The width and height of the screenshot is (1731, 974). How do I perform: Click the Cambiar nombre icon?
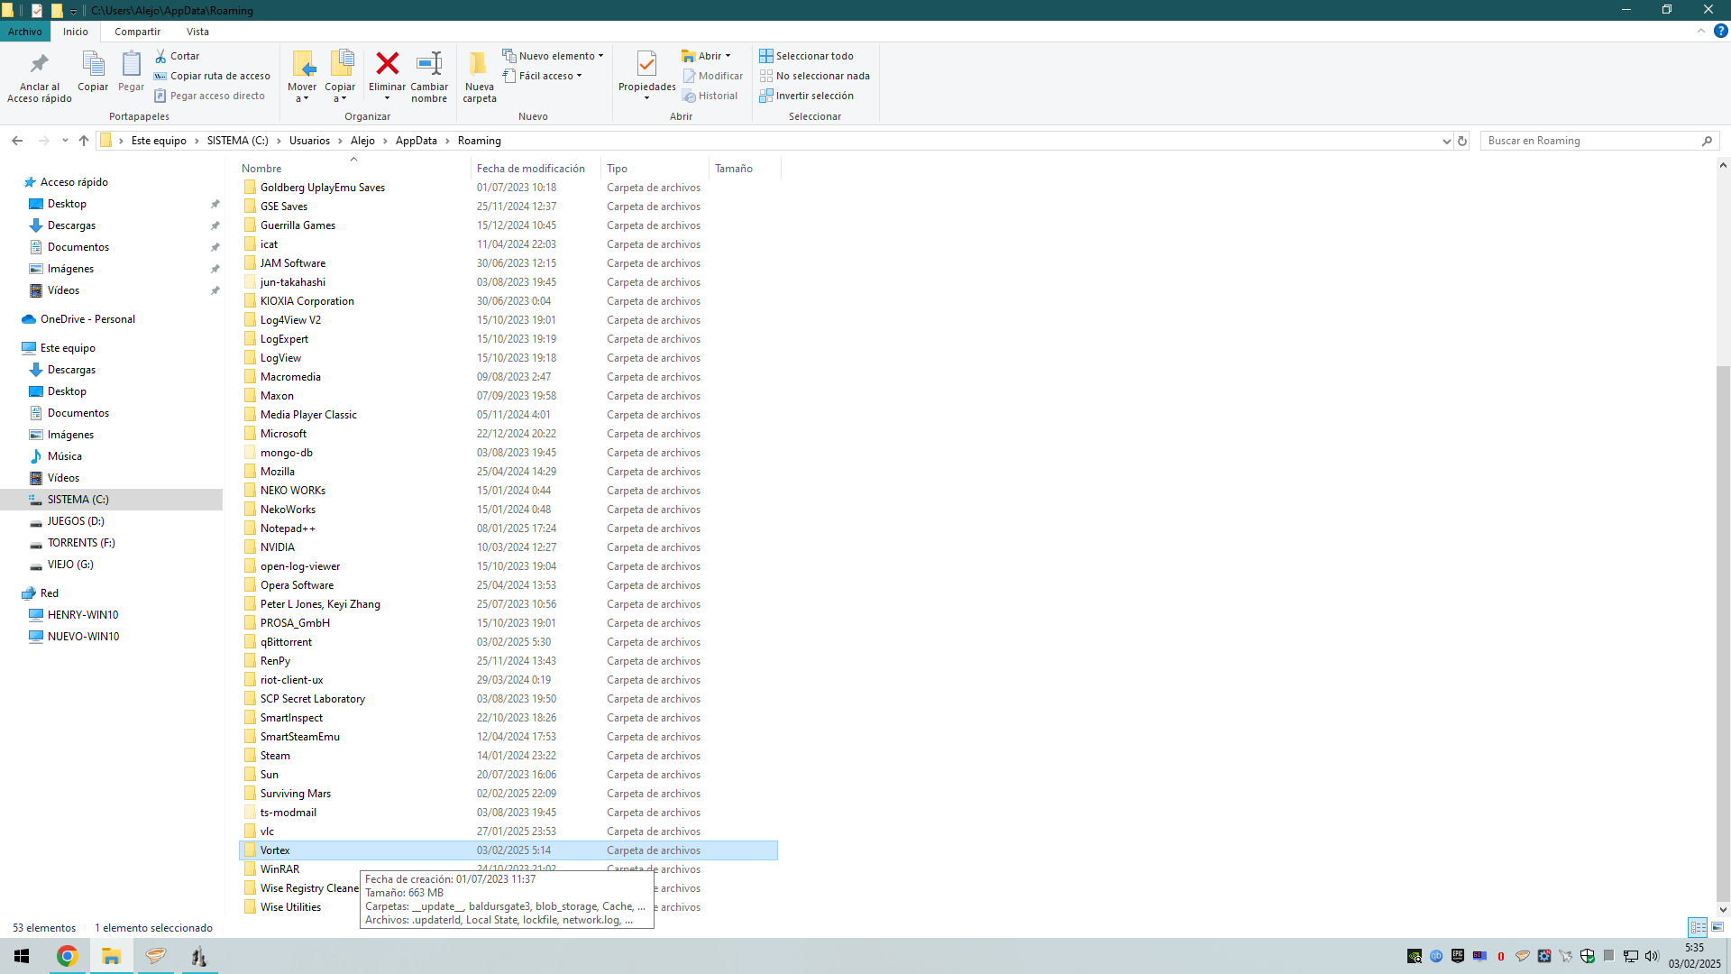click(429, 63)
